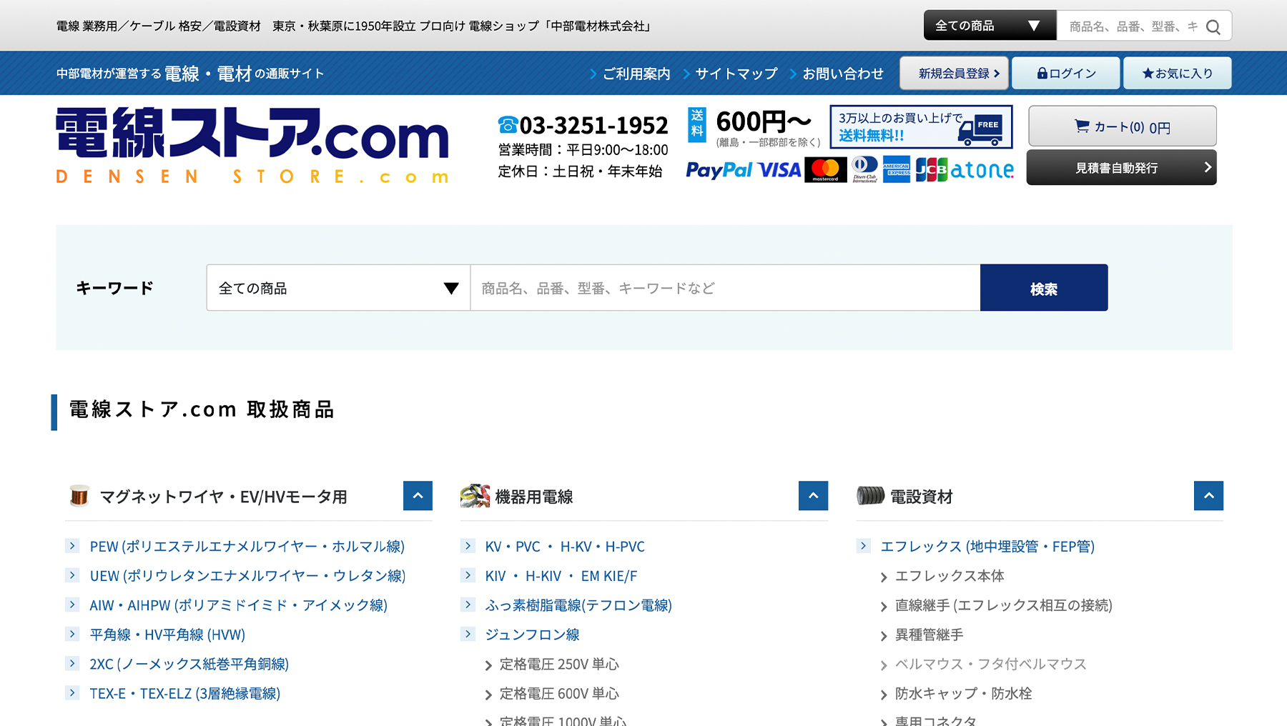This screenshot has width=1287, height=726.
Task: Click the 電設資材 conduit icon
Action: 870,495
